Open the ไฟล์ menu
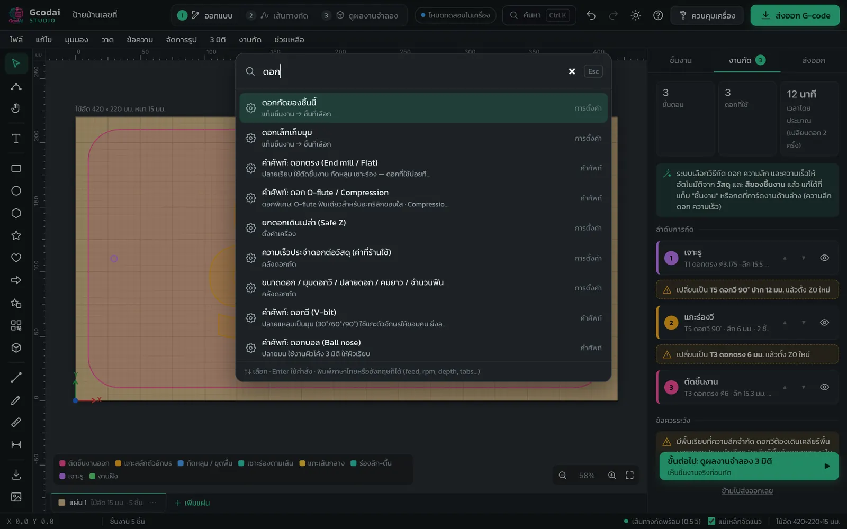847x529 pixels. click(16, 40)
